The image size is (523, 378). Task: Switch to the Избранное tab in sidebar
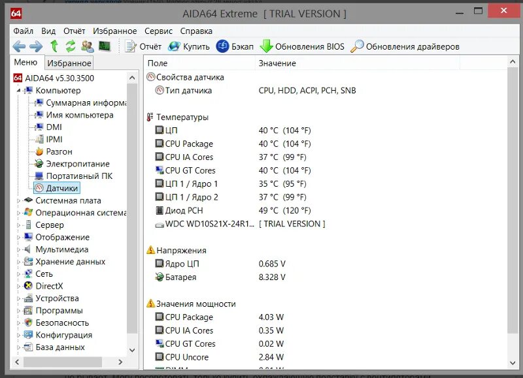[x=69, y=63]
